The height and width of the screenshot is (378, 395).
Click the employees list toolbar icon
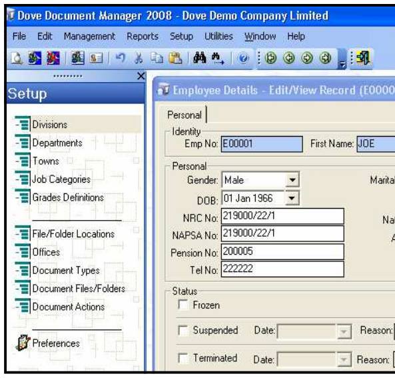coord(78,58)
